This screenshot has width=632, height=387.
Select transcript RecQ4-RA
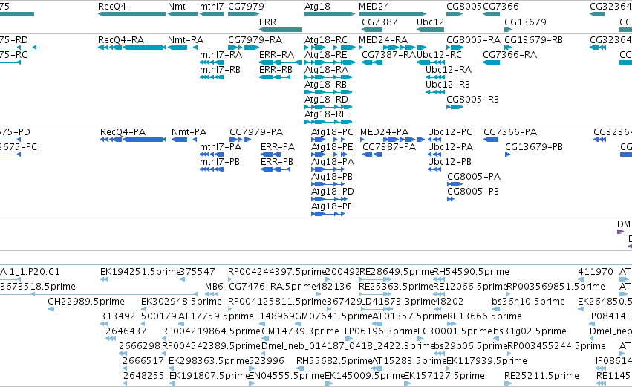point(131,48)
